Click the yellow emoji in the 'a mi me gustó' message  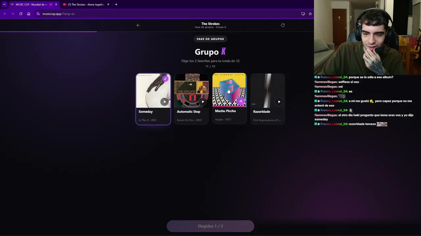372,101
